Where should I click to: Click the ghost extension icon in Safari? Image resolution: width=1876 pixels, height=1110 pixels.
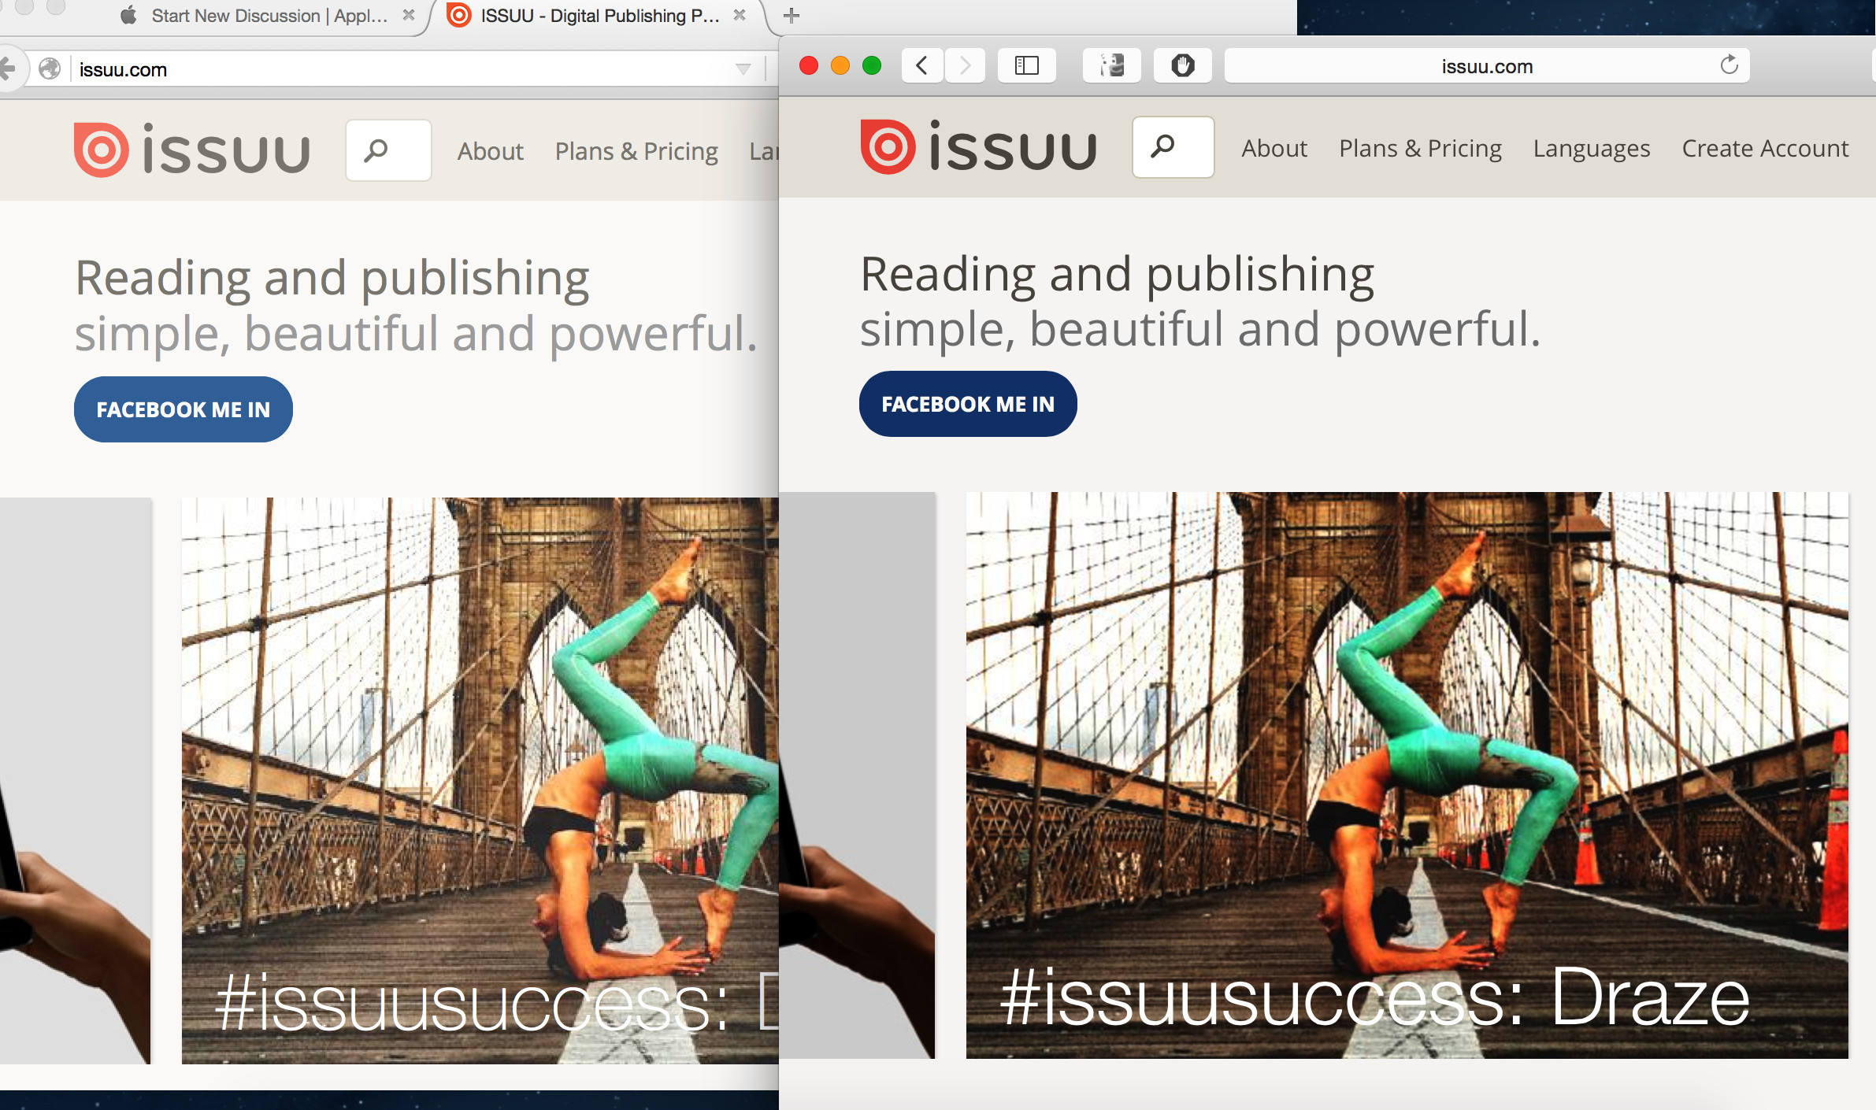[x=1111, y=65]
